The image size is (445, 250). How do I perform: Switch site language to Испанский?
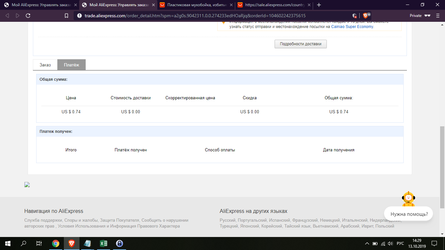pyautogui.click(x=280, y=220)
